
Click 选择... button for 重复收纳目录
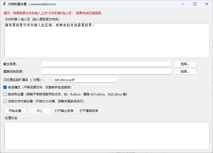click(x=185, y=72)
